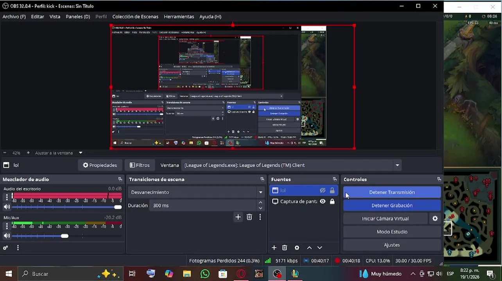Open Windows Start button

tap(9, 274)
